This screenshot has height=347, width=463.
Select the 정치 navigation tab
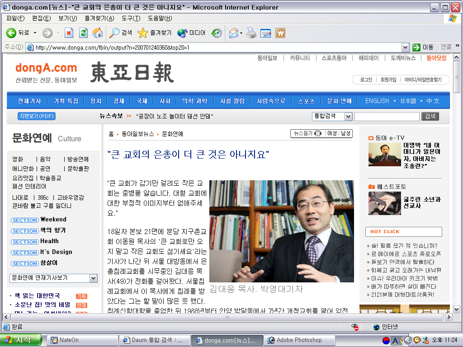coord(96,101)
